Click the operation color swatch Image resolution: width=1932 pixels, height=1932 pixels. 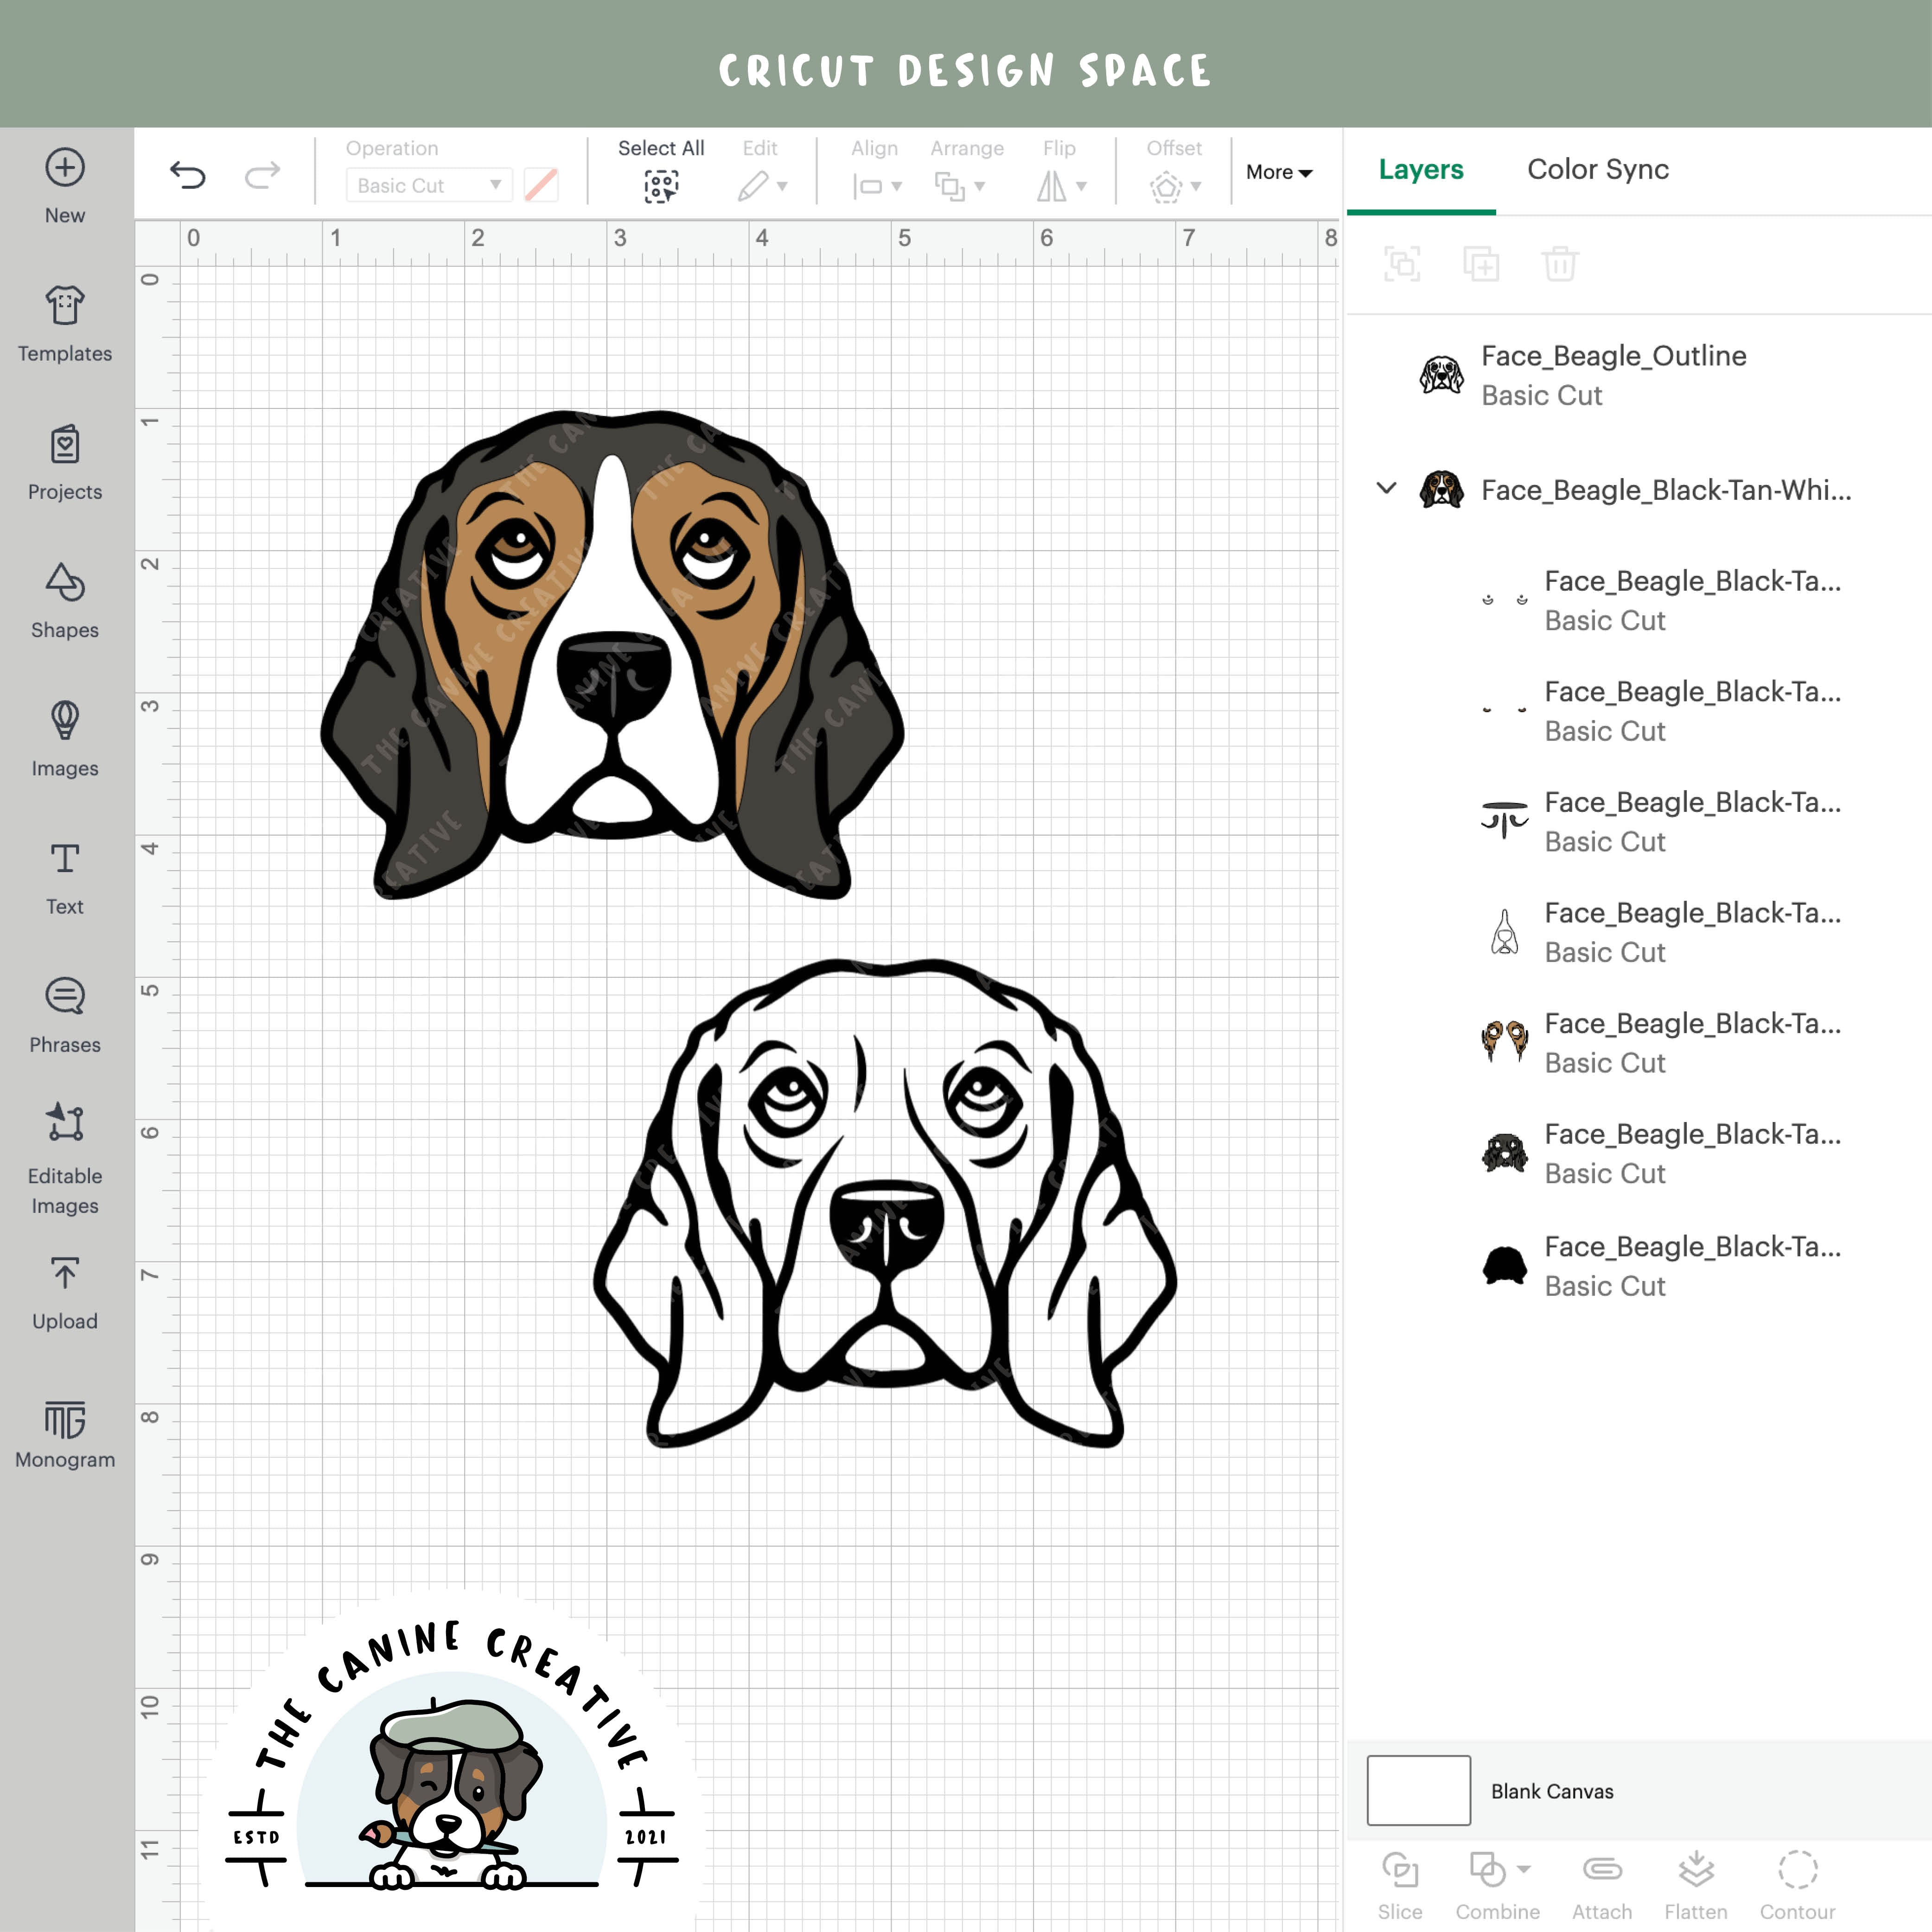tap(541, 185)
